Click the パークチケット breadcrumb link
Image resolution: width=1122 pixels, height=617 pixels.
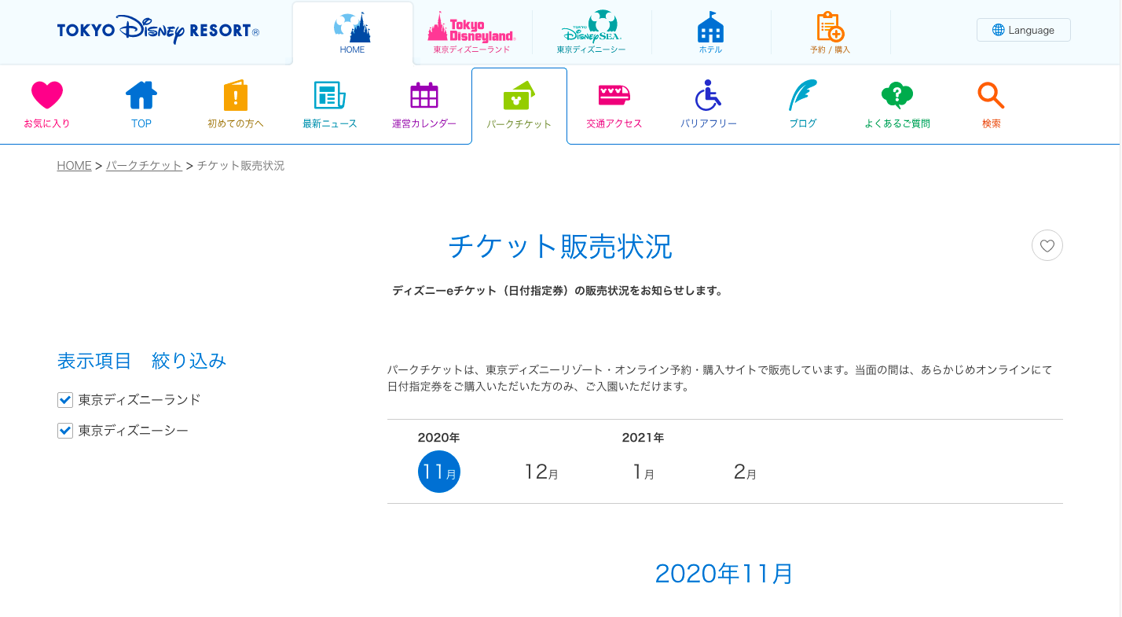(x=144, y=166)
